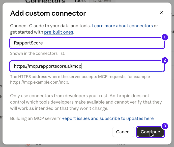The image size is (174, 147).
Task: Click the connector name field containing RapportScore
Action: (87, 43)
